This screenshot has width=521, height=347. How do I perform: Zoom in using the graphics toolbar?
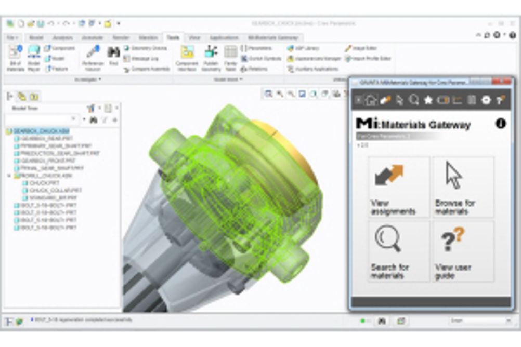[x=280, y=94]
